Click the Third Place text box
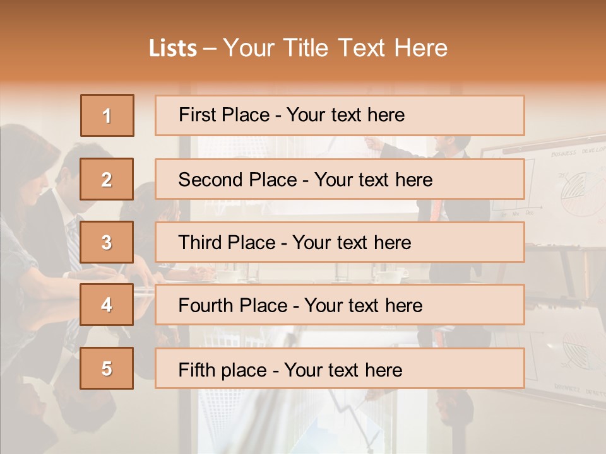Image resolution: width=606 pixels, height=454 pixels. pyautogui.click(x=340, y=242)
